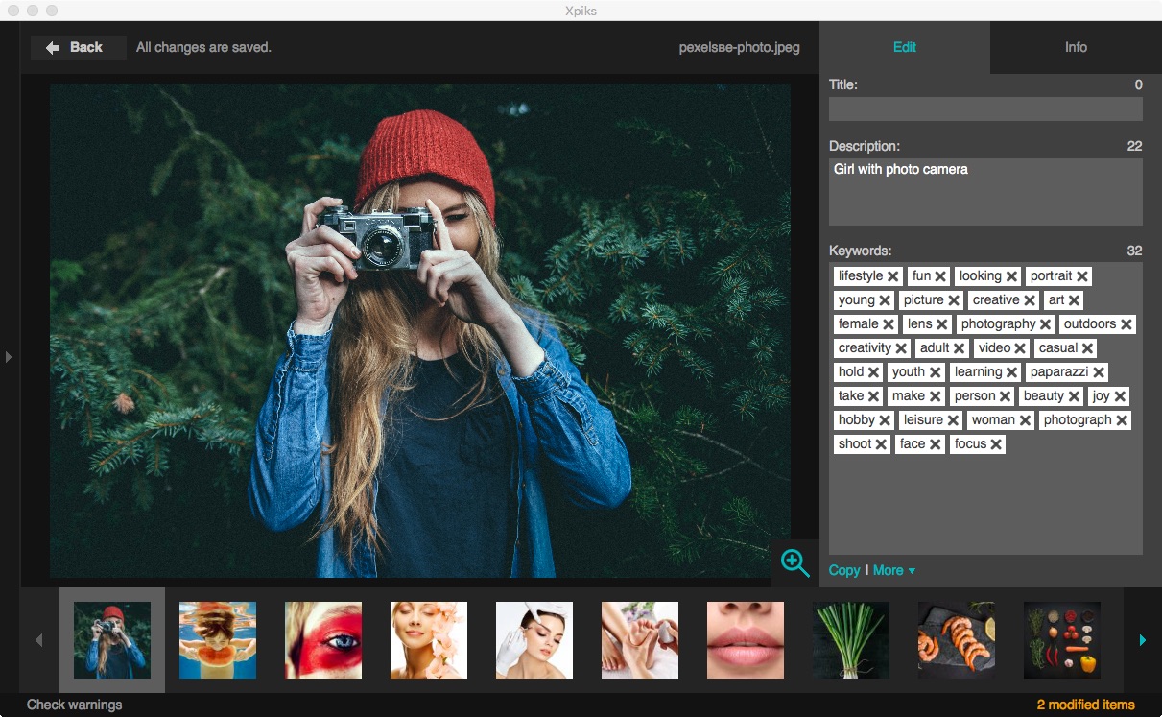The image size is (1162, 717).
Task: Remove the "focus" keyword
Action: 997,443
